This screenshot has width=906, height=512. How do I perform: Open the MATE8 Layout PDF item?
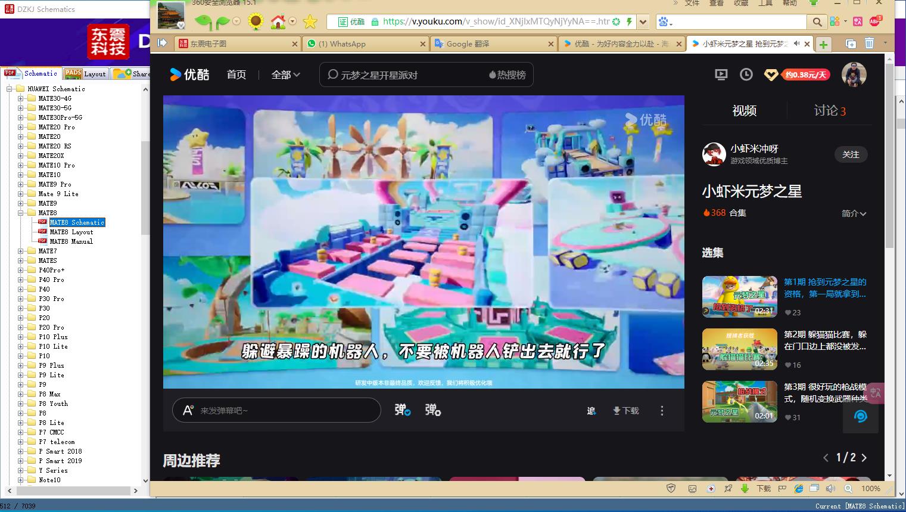pos(71,232)
